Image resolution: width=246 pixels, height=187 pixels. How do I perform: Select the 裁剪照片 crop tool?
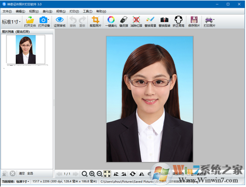[x=96, y=22]
